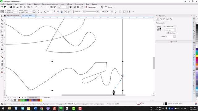This screenshot has height=111, width=198.
Task: Toggle the Относительное checkbox
Action: pos(167,33)
